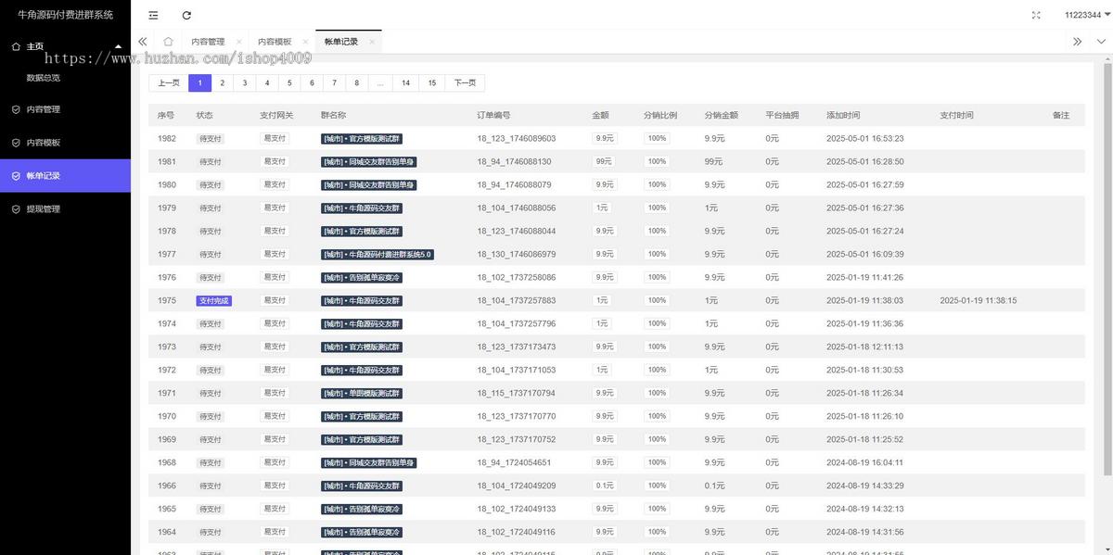Go to page 2
Viewport: 1113px width, 555px height.
(222, 82)
